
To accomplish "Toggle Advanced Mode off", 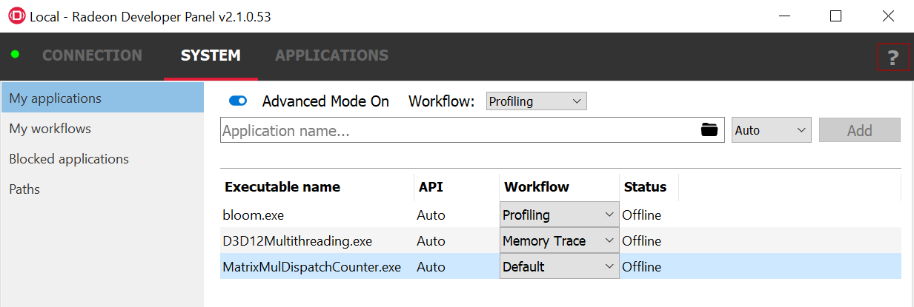I will click(x=238, y=101).
